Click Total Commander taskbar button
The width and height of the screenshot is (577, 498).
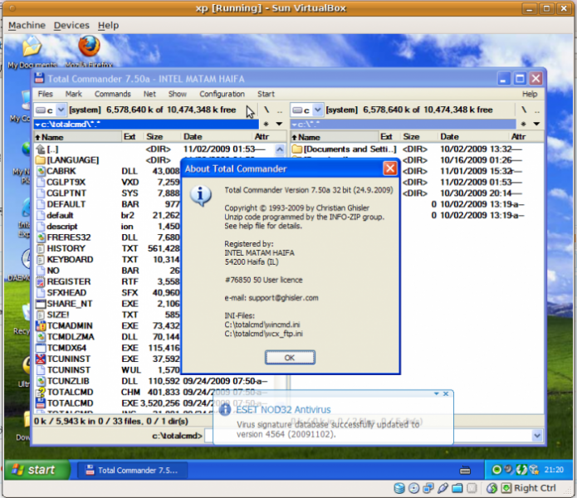(x=132, y=470)
